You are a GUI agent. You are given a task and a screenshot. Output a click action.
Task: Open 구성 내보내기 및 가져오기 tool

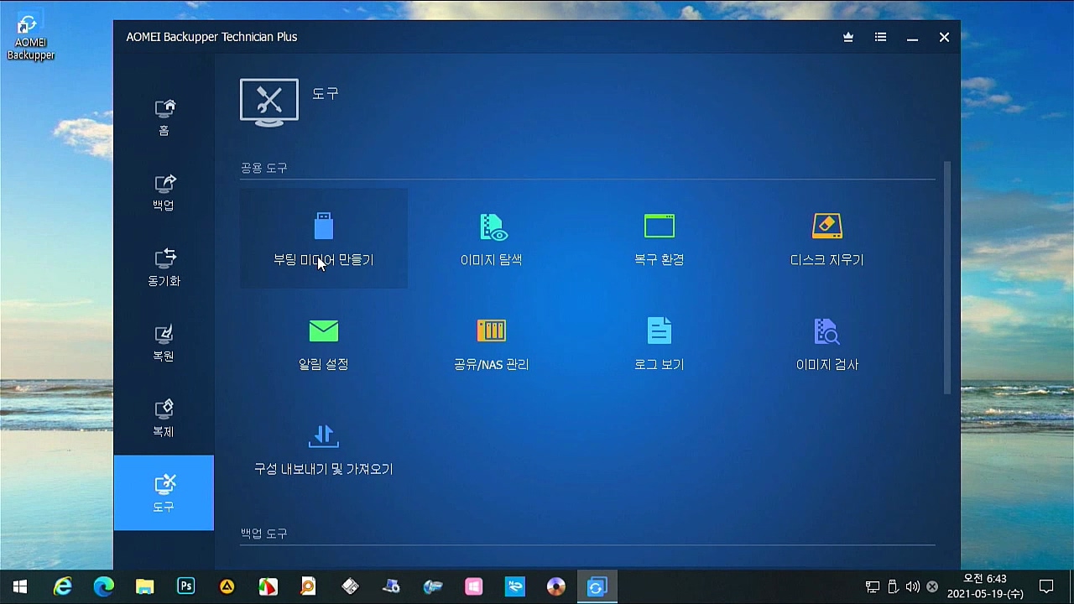(323, 448)
